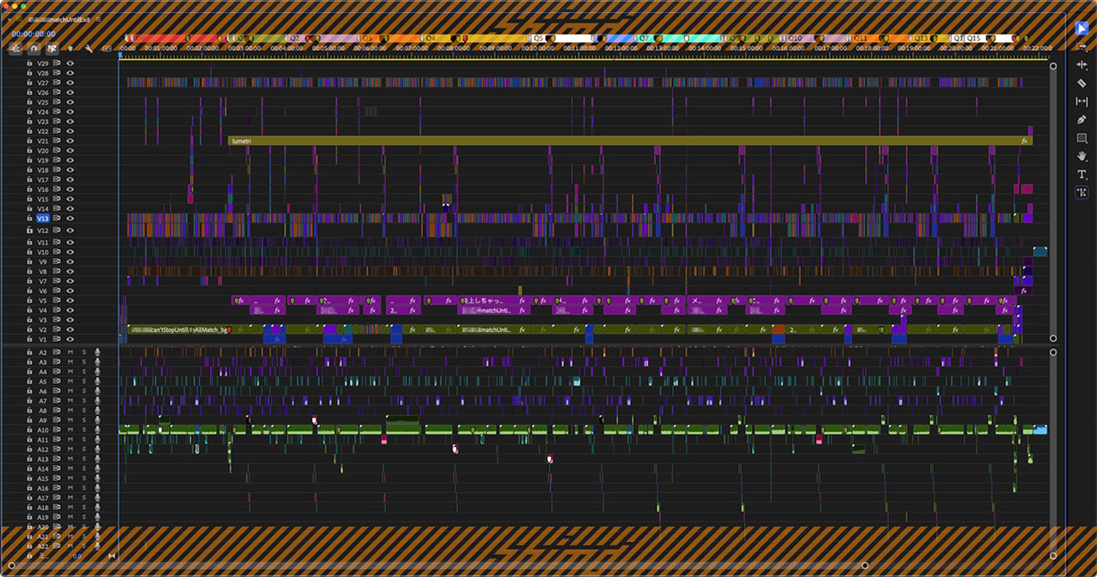Select the Type tool
The image size is (1097, 577).
click(x=1081, y=175)
